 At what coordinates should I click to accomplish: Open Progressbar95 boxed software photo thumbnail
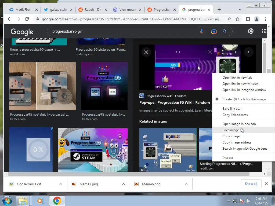[x=42, y=86]
